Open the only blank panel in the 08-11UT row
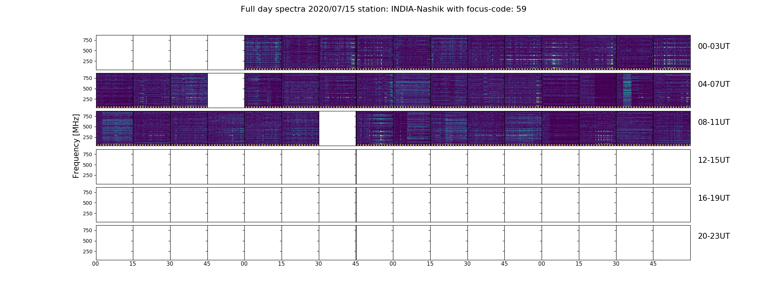 (x=337, y=128)
